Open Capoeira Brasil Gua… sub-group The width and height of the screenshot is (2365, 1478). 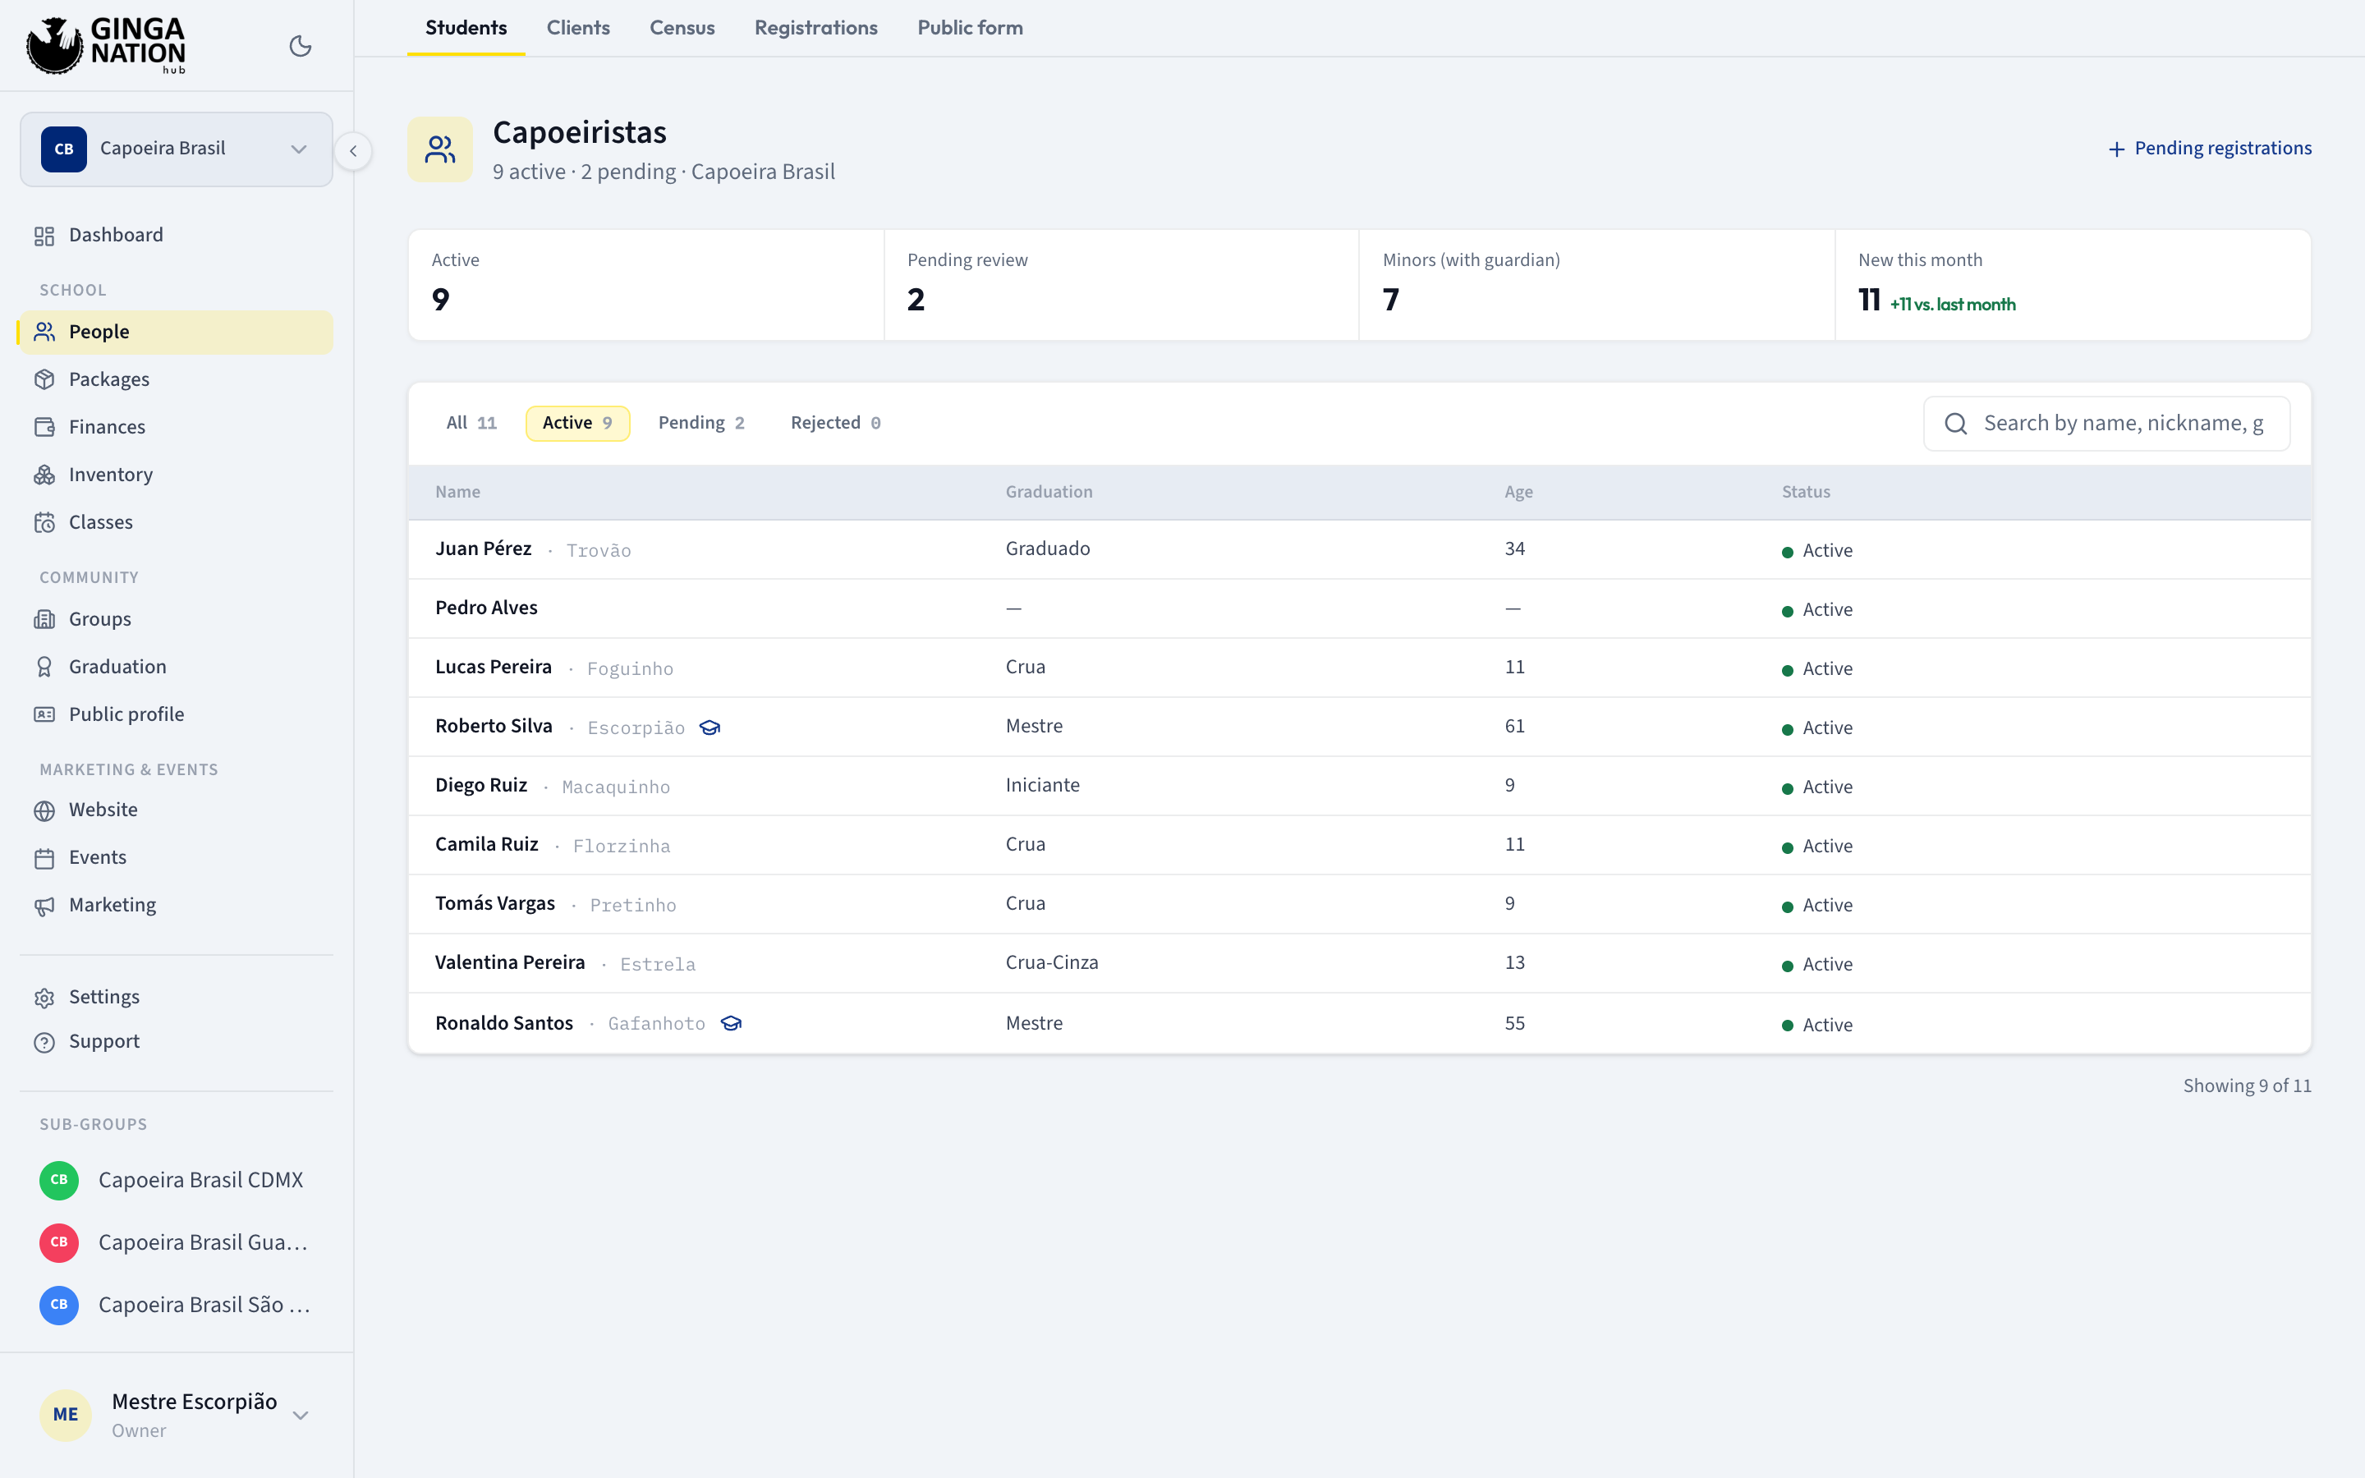(176, 1242)
